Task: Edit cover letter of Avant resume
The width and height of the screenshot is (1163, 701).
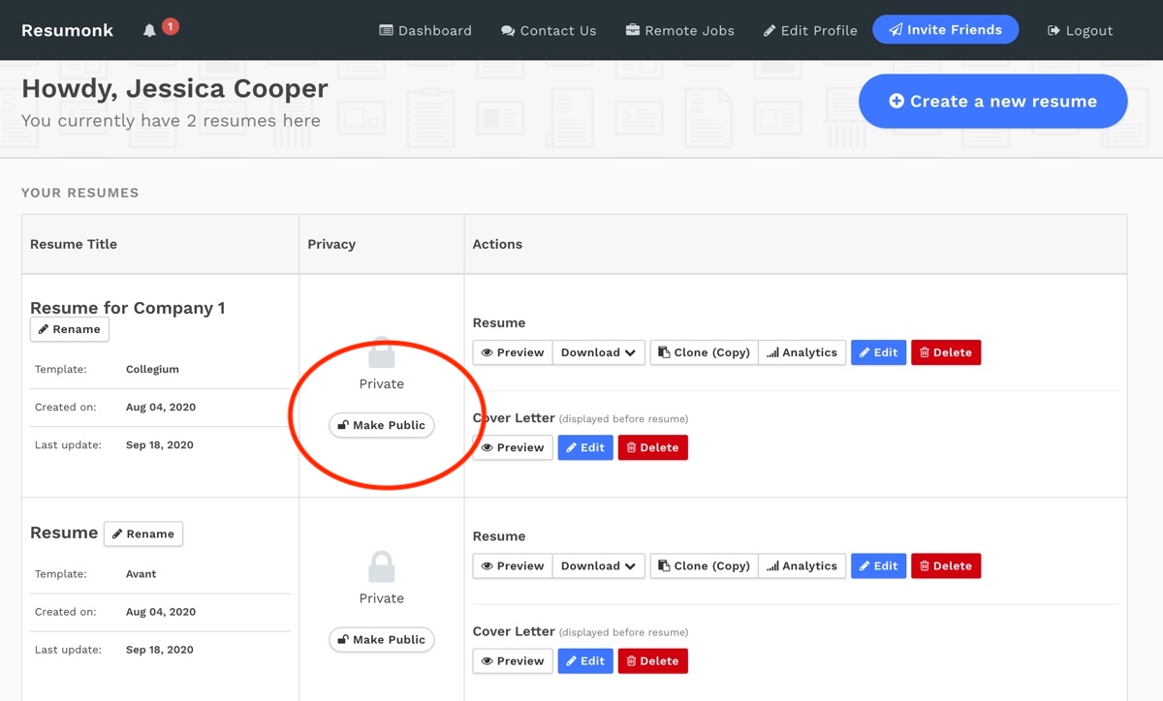Action: [585, 660]
